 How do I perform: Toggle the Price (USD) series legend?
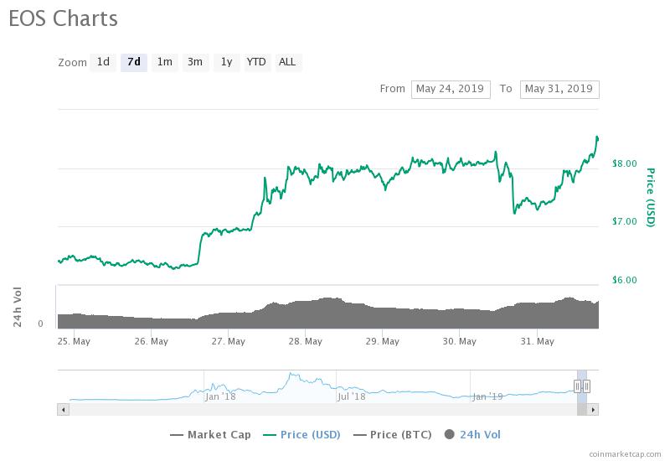pyautogui.click(x=301, y=435)
